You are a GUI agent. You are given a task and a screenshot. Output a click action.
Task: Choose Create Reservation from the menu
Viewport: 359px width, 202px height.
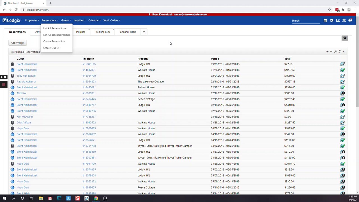(x=54, y=42)
